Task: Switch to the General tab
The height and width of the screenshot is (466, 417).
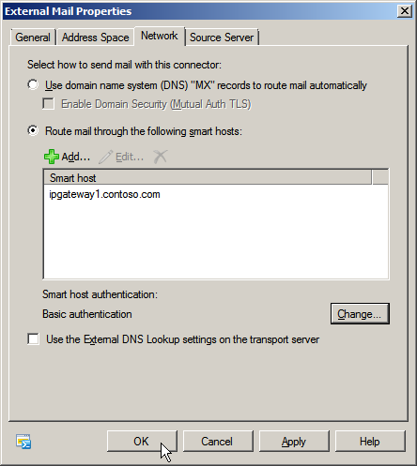Action: (x=33, y=38)
